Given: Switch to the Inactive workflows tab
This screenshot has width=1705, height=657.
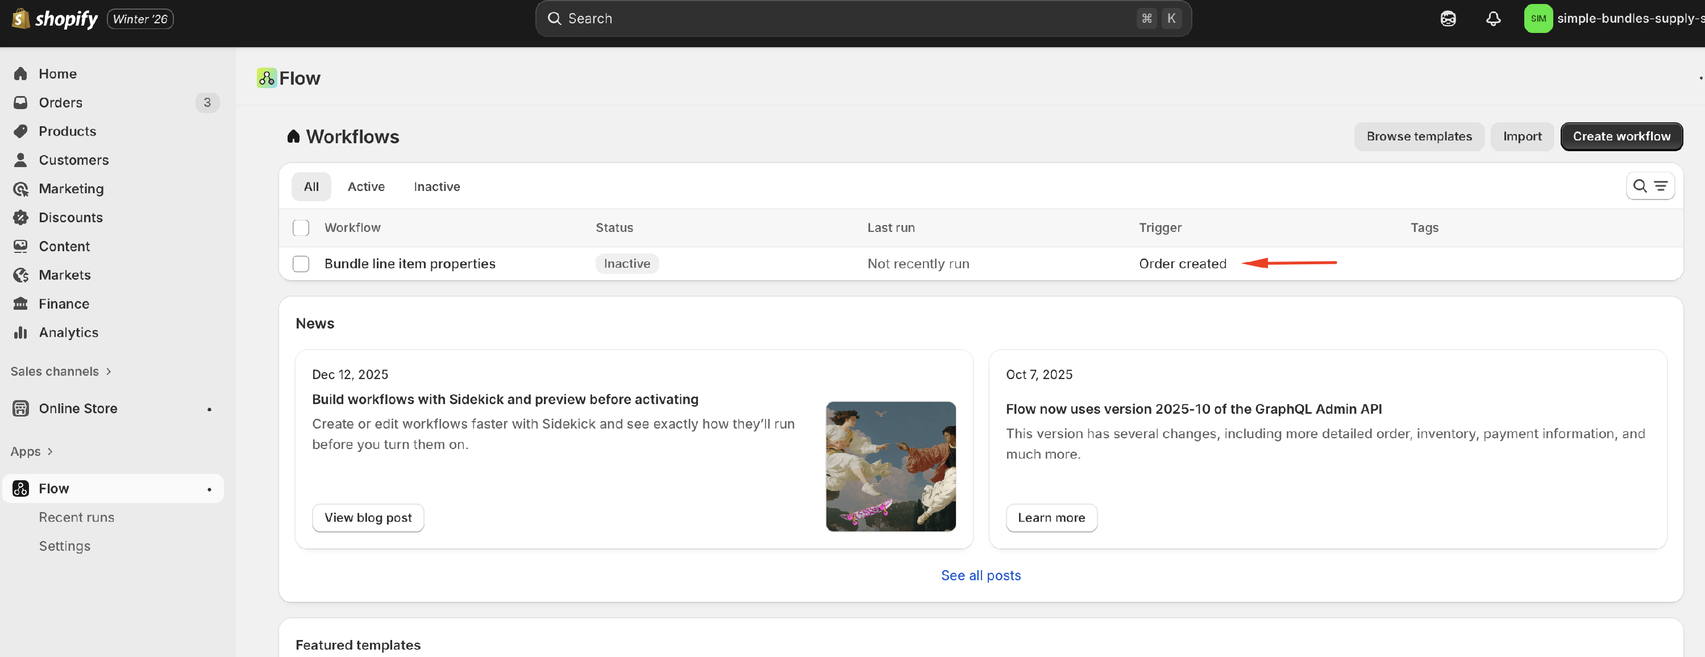Looking at the screenshot, I should pos(436,186).
